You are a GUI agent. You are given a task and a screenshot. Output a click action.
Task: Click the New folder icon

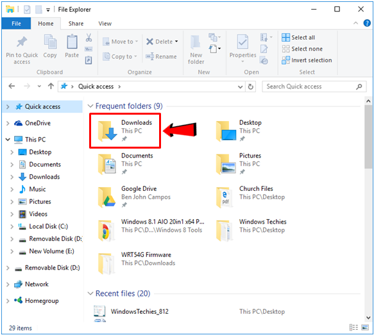[196, 42]
